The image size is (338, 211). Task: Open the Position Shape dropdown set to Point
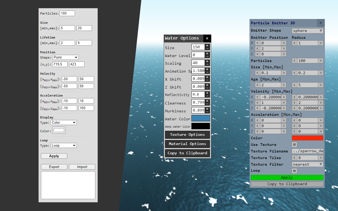[65, 57]
